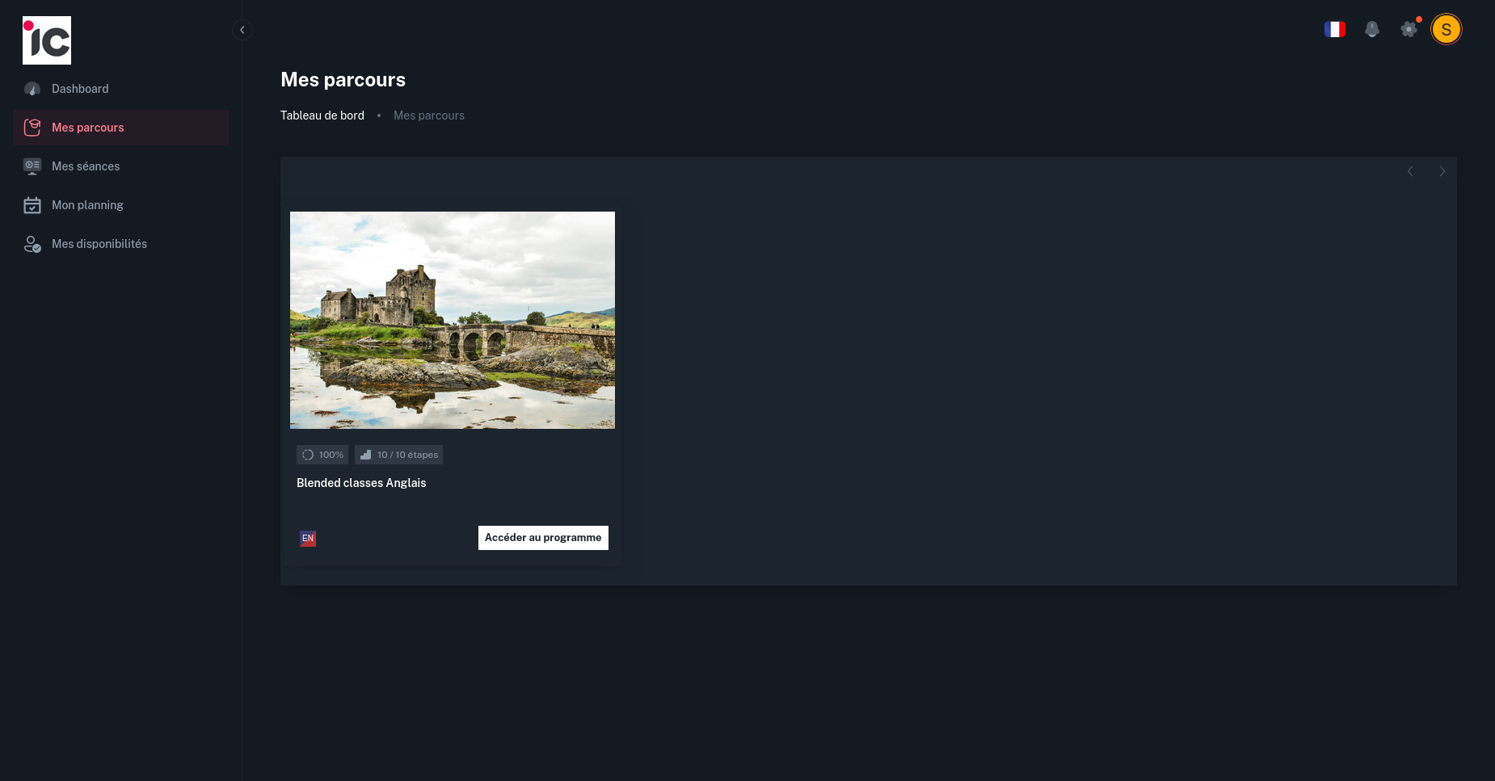Open the user avatar with S initial

(1447, 29)
